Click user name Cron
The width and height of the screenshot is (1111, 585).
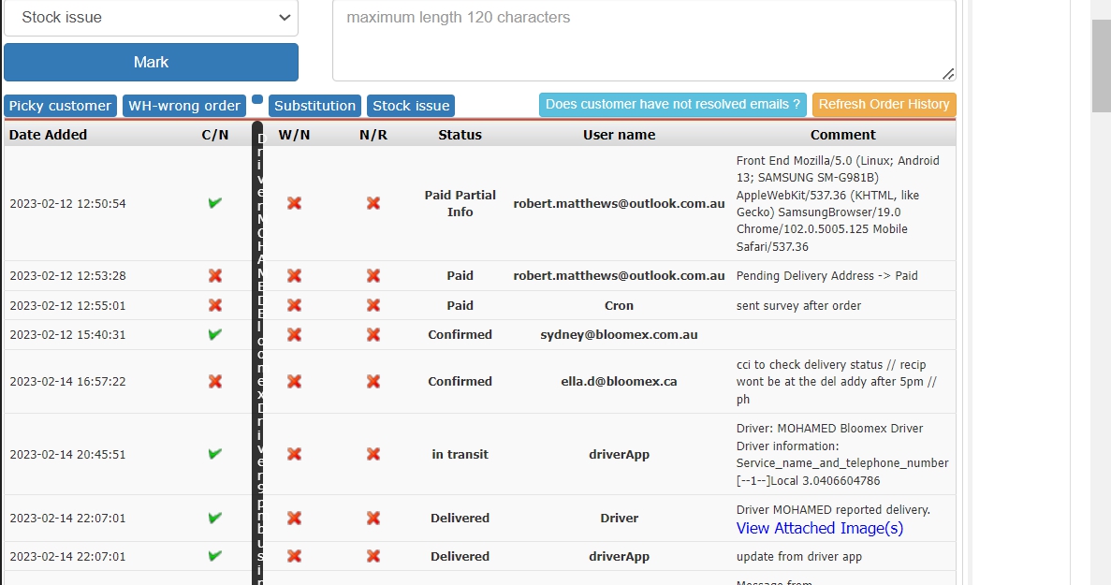pyautogui.click(x=620, y=305)
